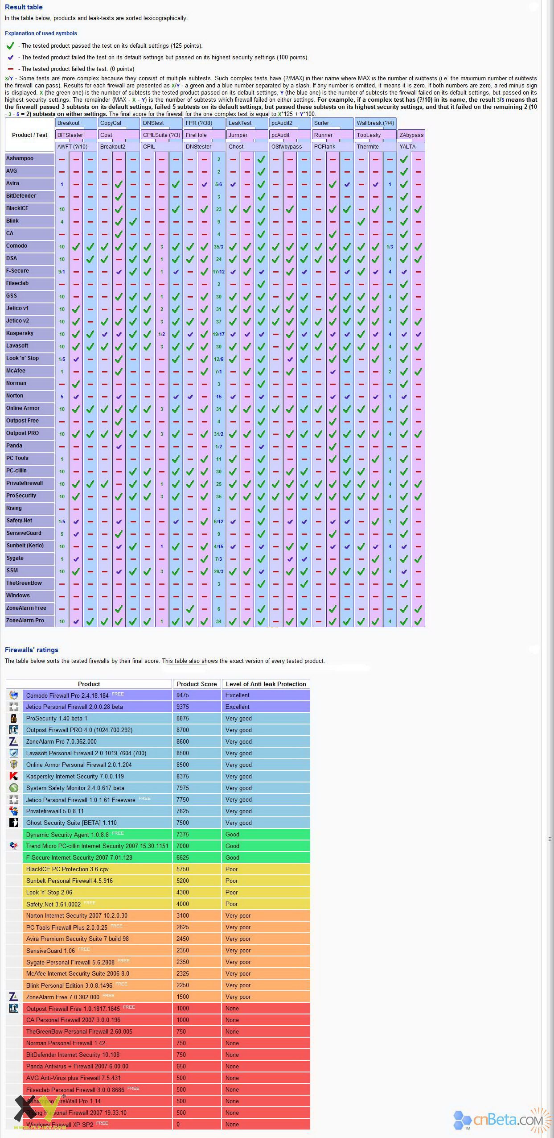Click the Level of Anti-leak Protection column header
This screenshot has height=1138, width=554.
coord(266,684)
